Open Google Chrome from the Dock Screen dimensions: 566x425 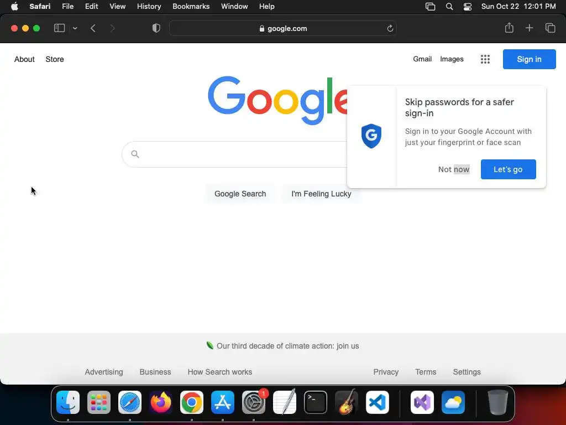[192, 402]
